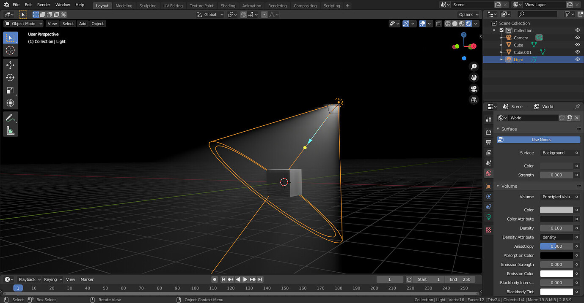
Task: Open the World Properties tab
Action: tap(489, 173)
